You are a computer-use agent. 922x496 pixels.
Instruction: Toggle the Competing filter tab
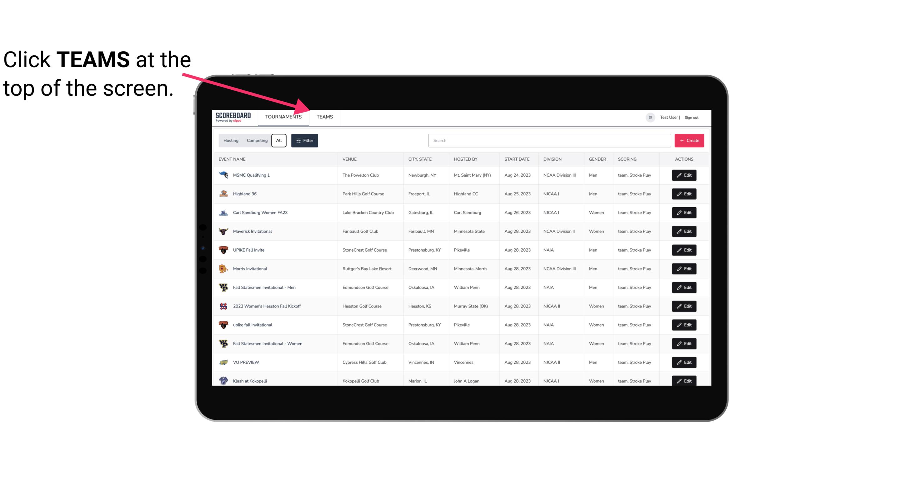tap(256, 140)
